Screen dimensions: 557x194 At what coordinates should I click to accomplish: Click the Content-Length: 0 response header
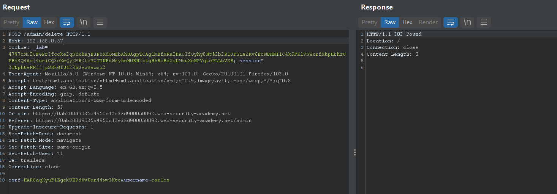[392, 54]
